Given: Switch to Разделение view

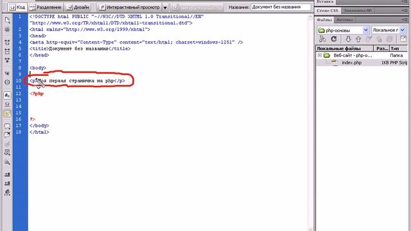Looking at the screenshot, I should point(46,7).
